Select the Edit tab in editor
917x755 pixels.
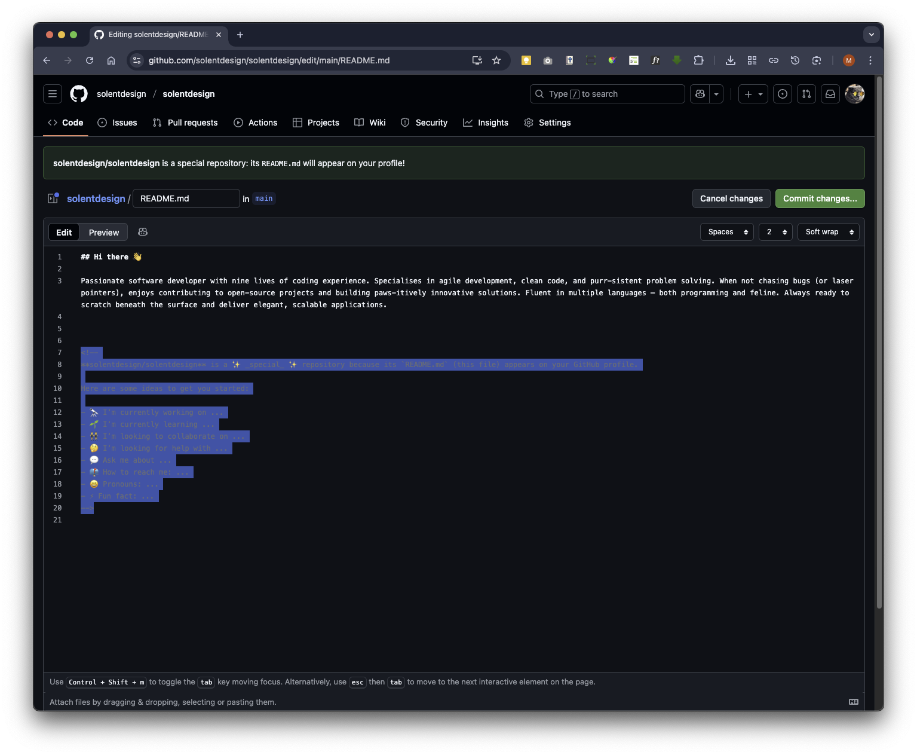pyautogui.click(x=64, y=233)
